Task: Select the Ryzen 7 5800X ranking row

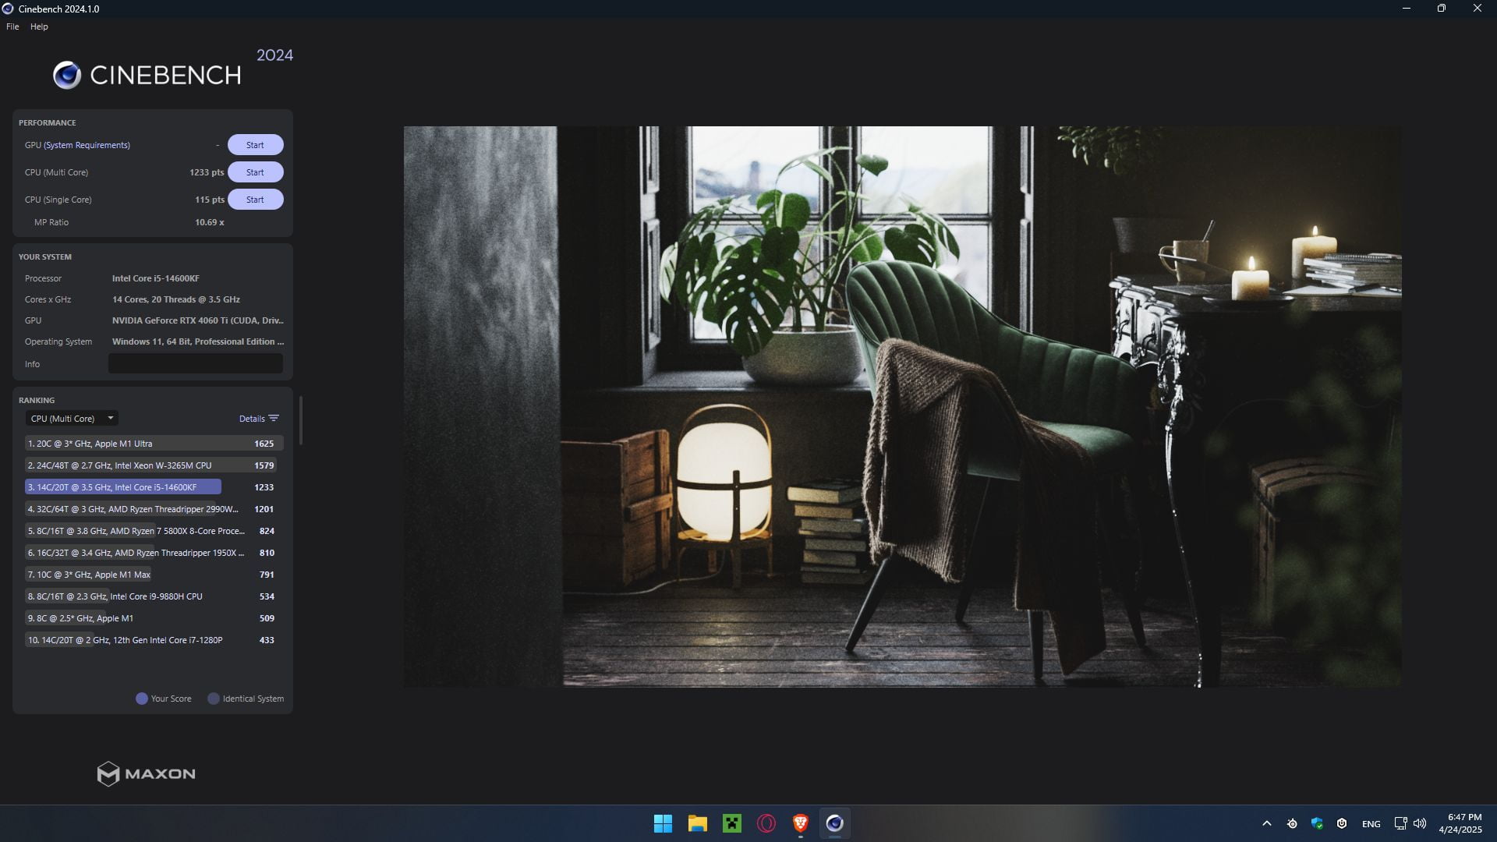Action: click(153, 531)
